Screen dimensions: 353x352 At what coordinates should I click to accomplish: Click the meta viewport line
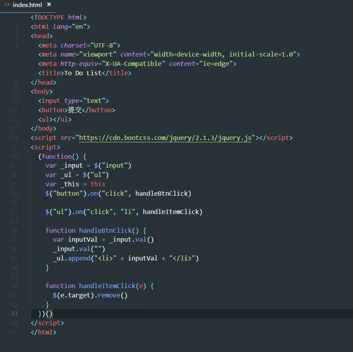pyautogui.click(x=169, y=54)
